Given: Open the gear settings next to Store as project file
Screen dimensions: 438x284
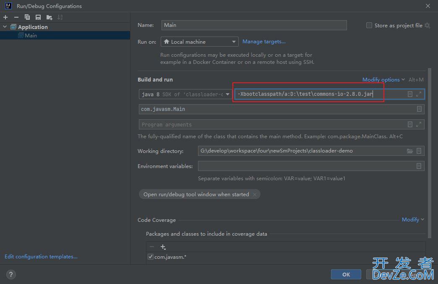Looking at the screenshot, I should coord(427,26).
